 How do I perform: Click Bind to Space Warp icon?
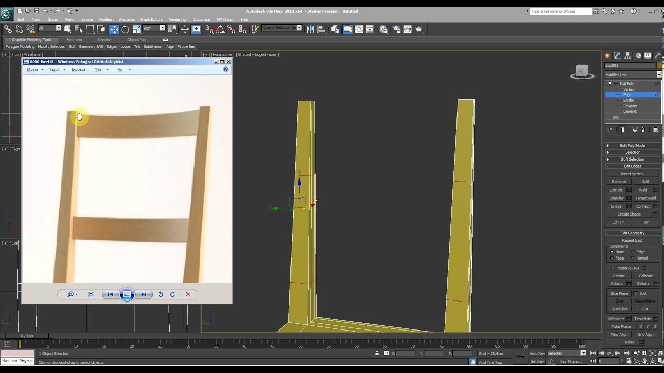click(31, 29)
